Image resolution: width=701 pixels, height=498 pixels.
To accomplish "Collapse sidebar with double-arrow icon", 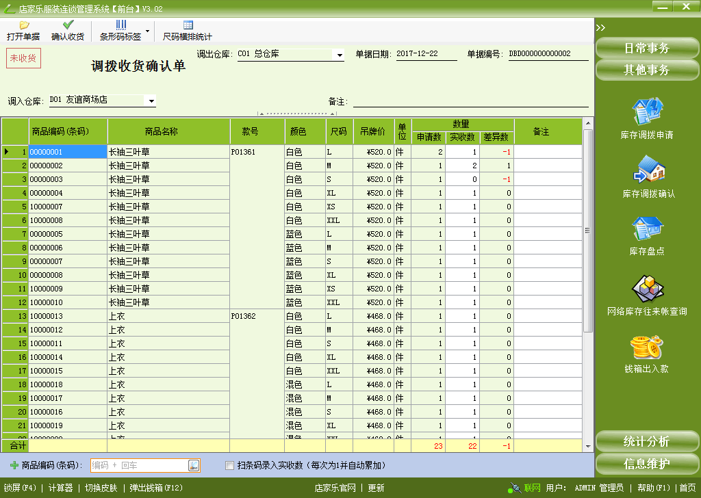I will 600,27.
